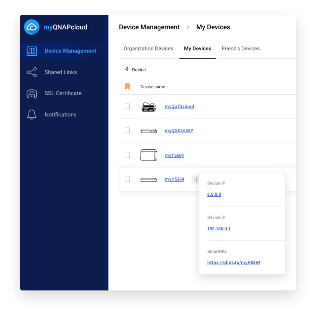Click the myTS664 NAS device icon
This screenshot has width=316, height=316.
(x=149, y=155)
